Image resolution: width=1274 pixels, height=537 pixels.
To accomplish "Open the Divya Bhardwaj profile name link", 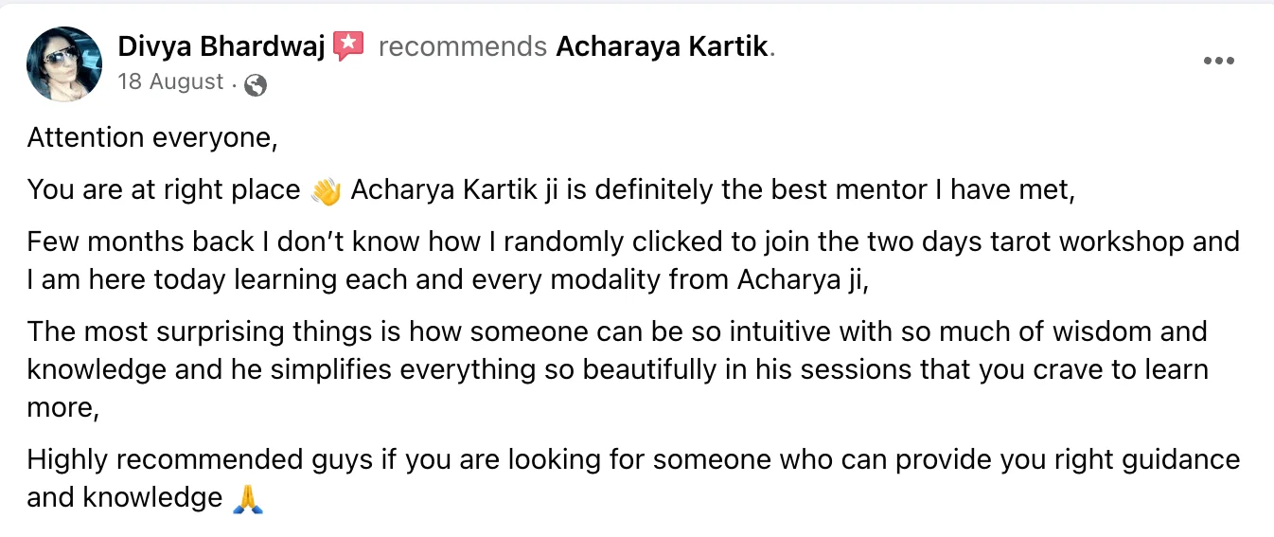I will tap(221, 45).
